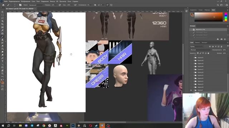Open smoothing options gear icon
Screen dimensions: 229x128
click(95, 5)
